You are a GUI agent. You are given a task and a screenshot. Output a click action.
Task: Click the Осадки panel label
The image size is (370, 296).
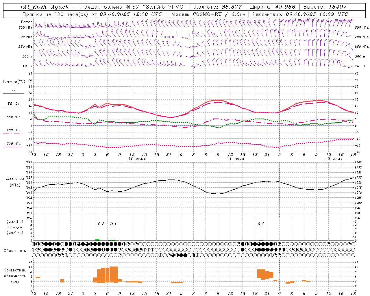click(x=15, y=227)
